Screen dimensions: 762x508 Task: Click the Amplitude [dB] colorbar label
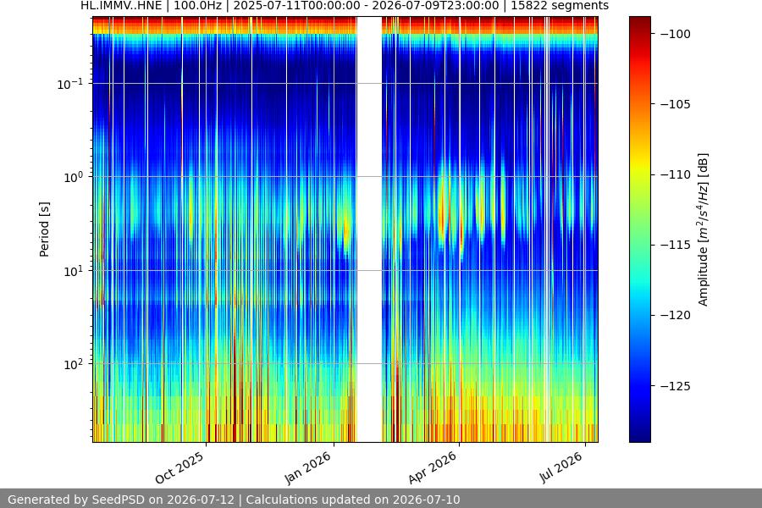pos(704,229)
